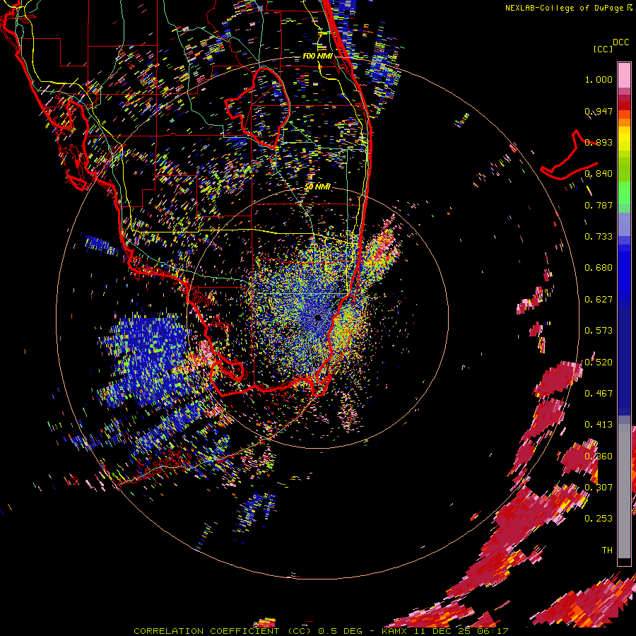636x636 pixels.
Task: Select the 0.360 scale value
Action: (599, 457)
